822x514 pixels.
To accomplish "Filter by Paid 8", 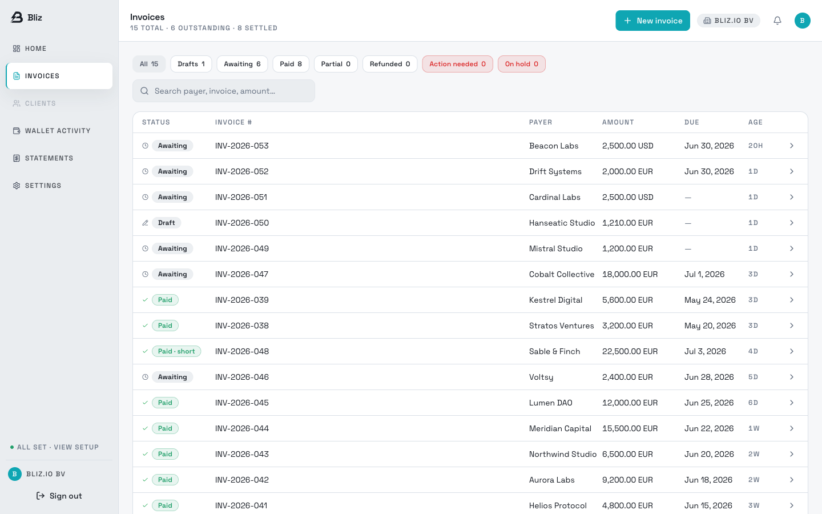I will [291, 64].
